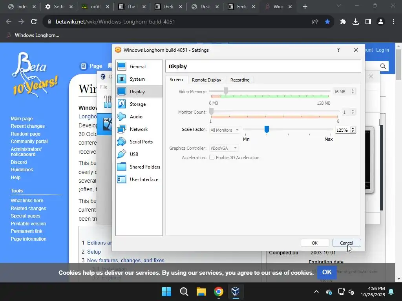Open Page tab on BetaWiki article
Image resolution: width=402 pixels, height=301 pixels.
click(x=91, y=66)
